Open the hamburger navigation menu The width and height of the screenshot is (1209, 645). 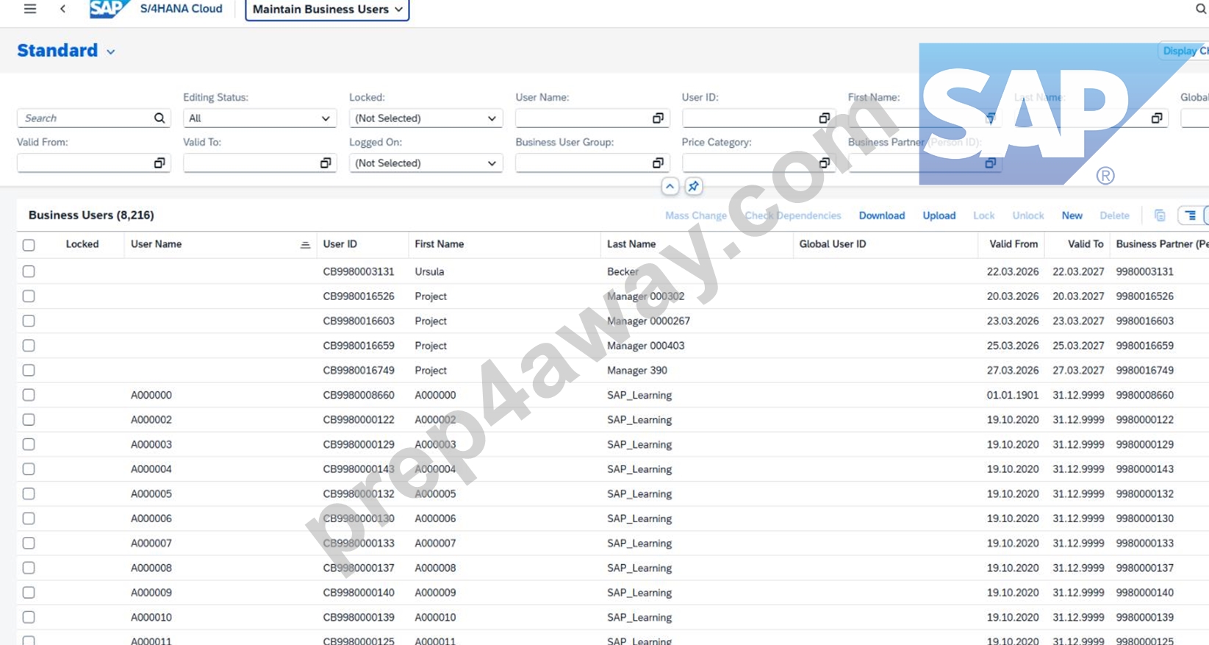30,9
